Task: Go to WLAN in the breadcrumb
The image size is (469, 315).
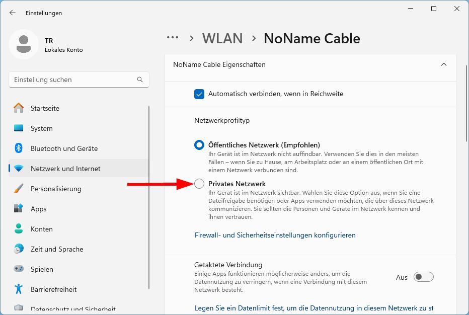Action: 222,38
